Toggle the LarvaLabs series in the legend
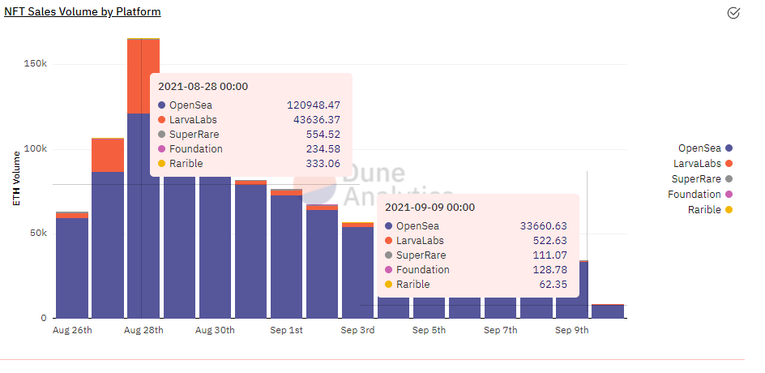The image size is (765, 373). (697, 164)
